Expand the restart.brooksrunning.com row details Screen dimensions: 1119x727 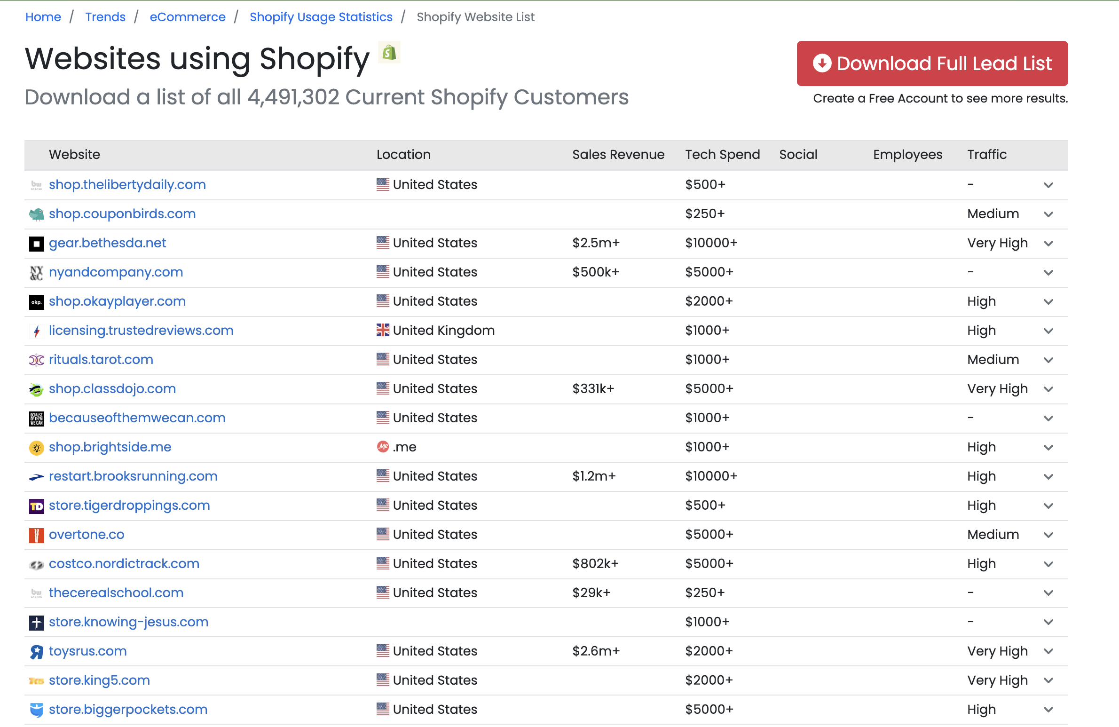click(1048, 477)
